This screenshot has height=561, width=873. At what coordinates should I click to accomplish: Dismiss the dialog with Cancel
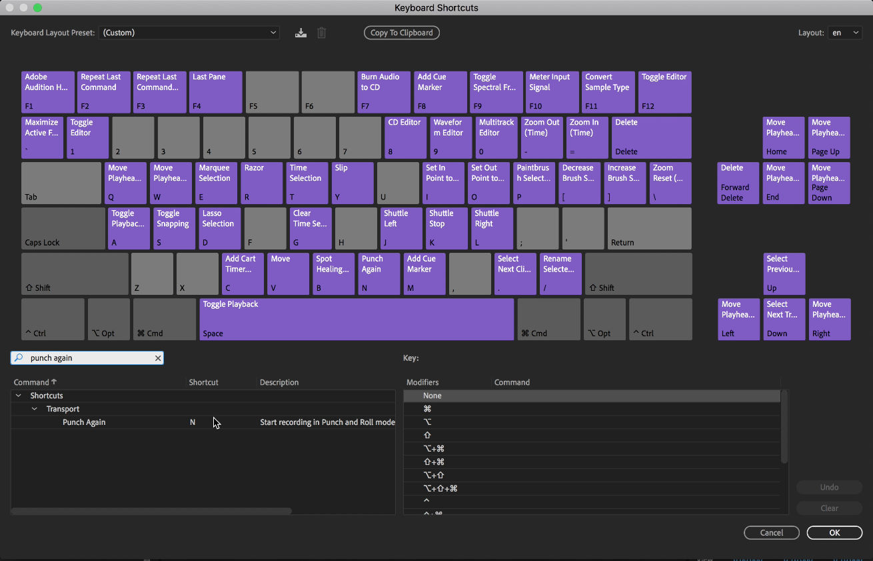click(771, 532)
